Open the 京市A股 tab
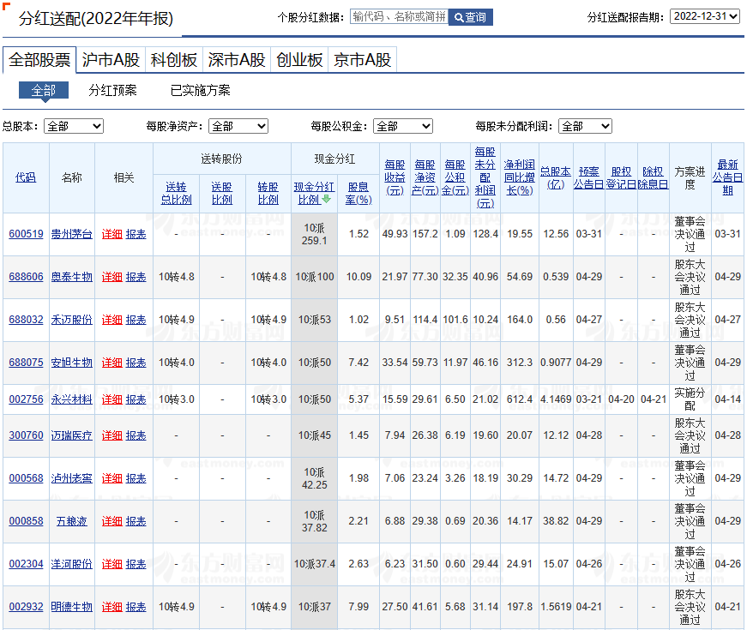The height and width of the screenshot is (630, 747). click(x=363, y=60)
